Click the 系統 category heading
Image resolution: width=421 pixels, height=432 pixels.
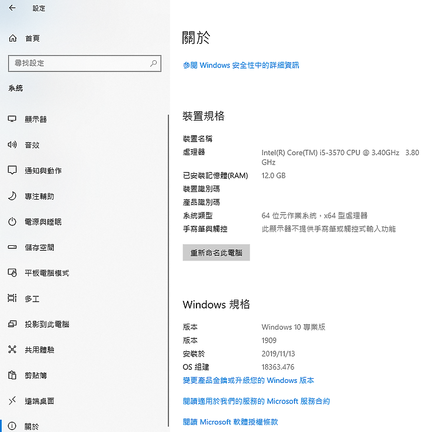click(x=15, y=88)
